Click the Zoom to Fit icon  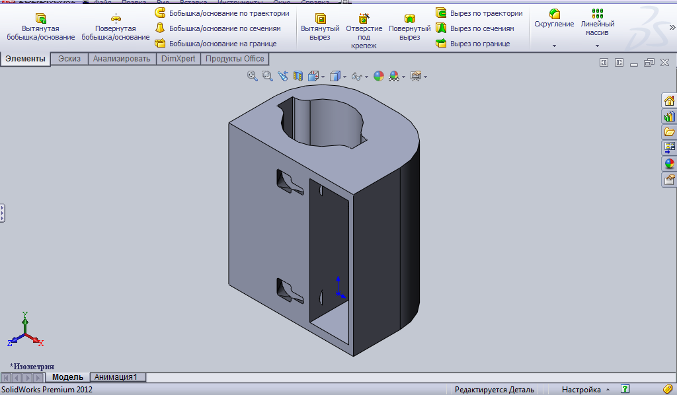point(252,77)
